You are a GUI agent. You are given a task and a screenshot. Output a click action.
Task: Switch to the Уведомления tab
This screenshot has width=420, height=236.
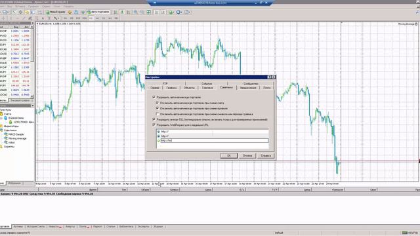tap(248, 88)
